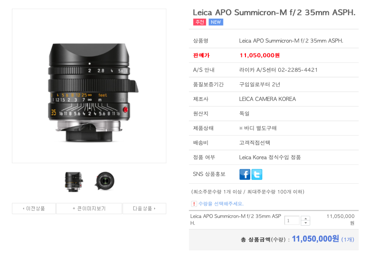372x257 pixels.
Task: Click the blue NEW badge
Action: 215,22
